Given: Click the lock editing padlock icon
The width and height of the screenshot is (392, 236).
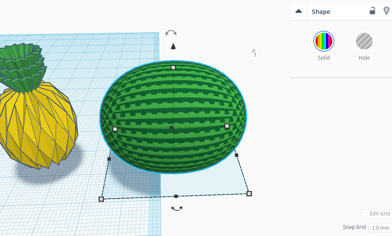Looking at the screenshot, I should 372,11.
